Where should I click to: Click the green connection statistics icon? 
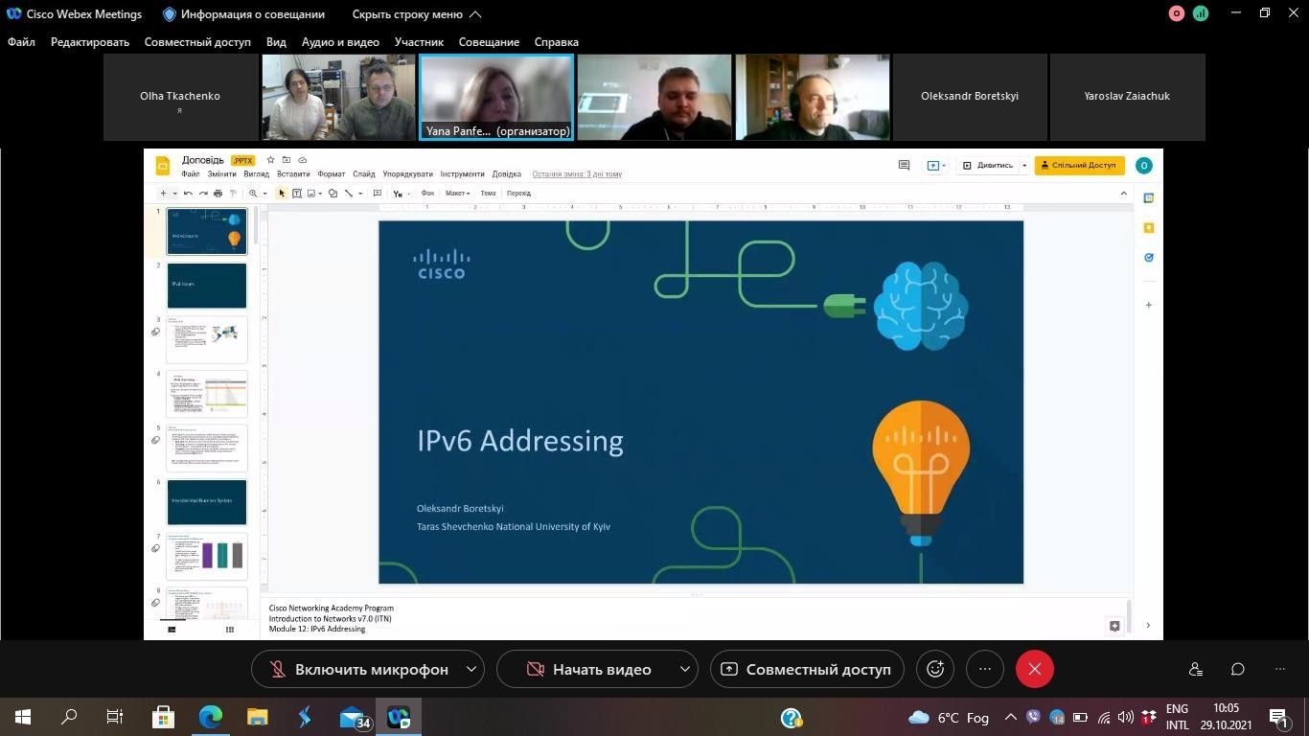[x=1201, y=13]
